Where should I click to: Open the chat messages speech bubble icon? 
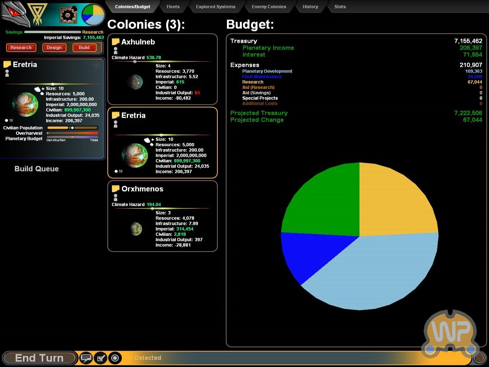click(86, 358)
